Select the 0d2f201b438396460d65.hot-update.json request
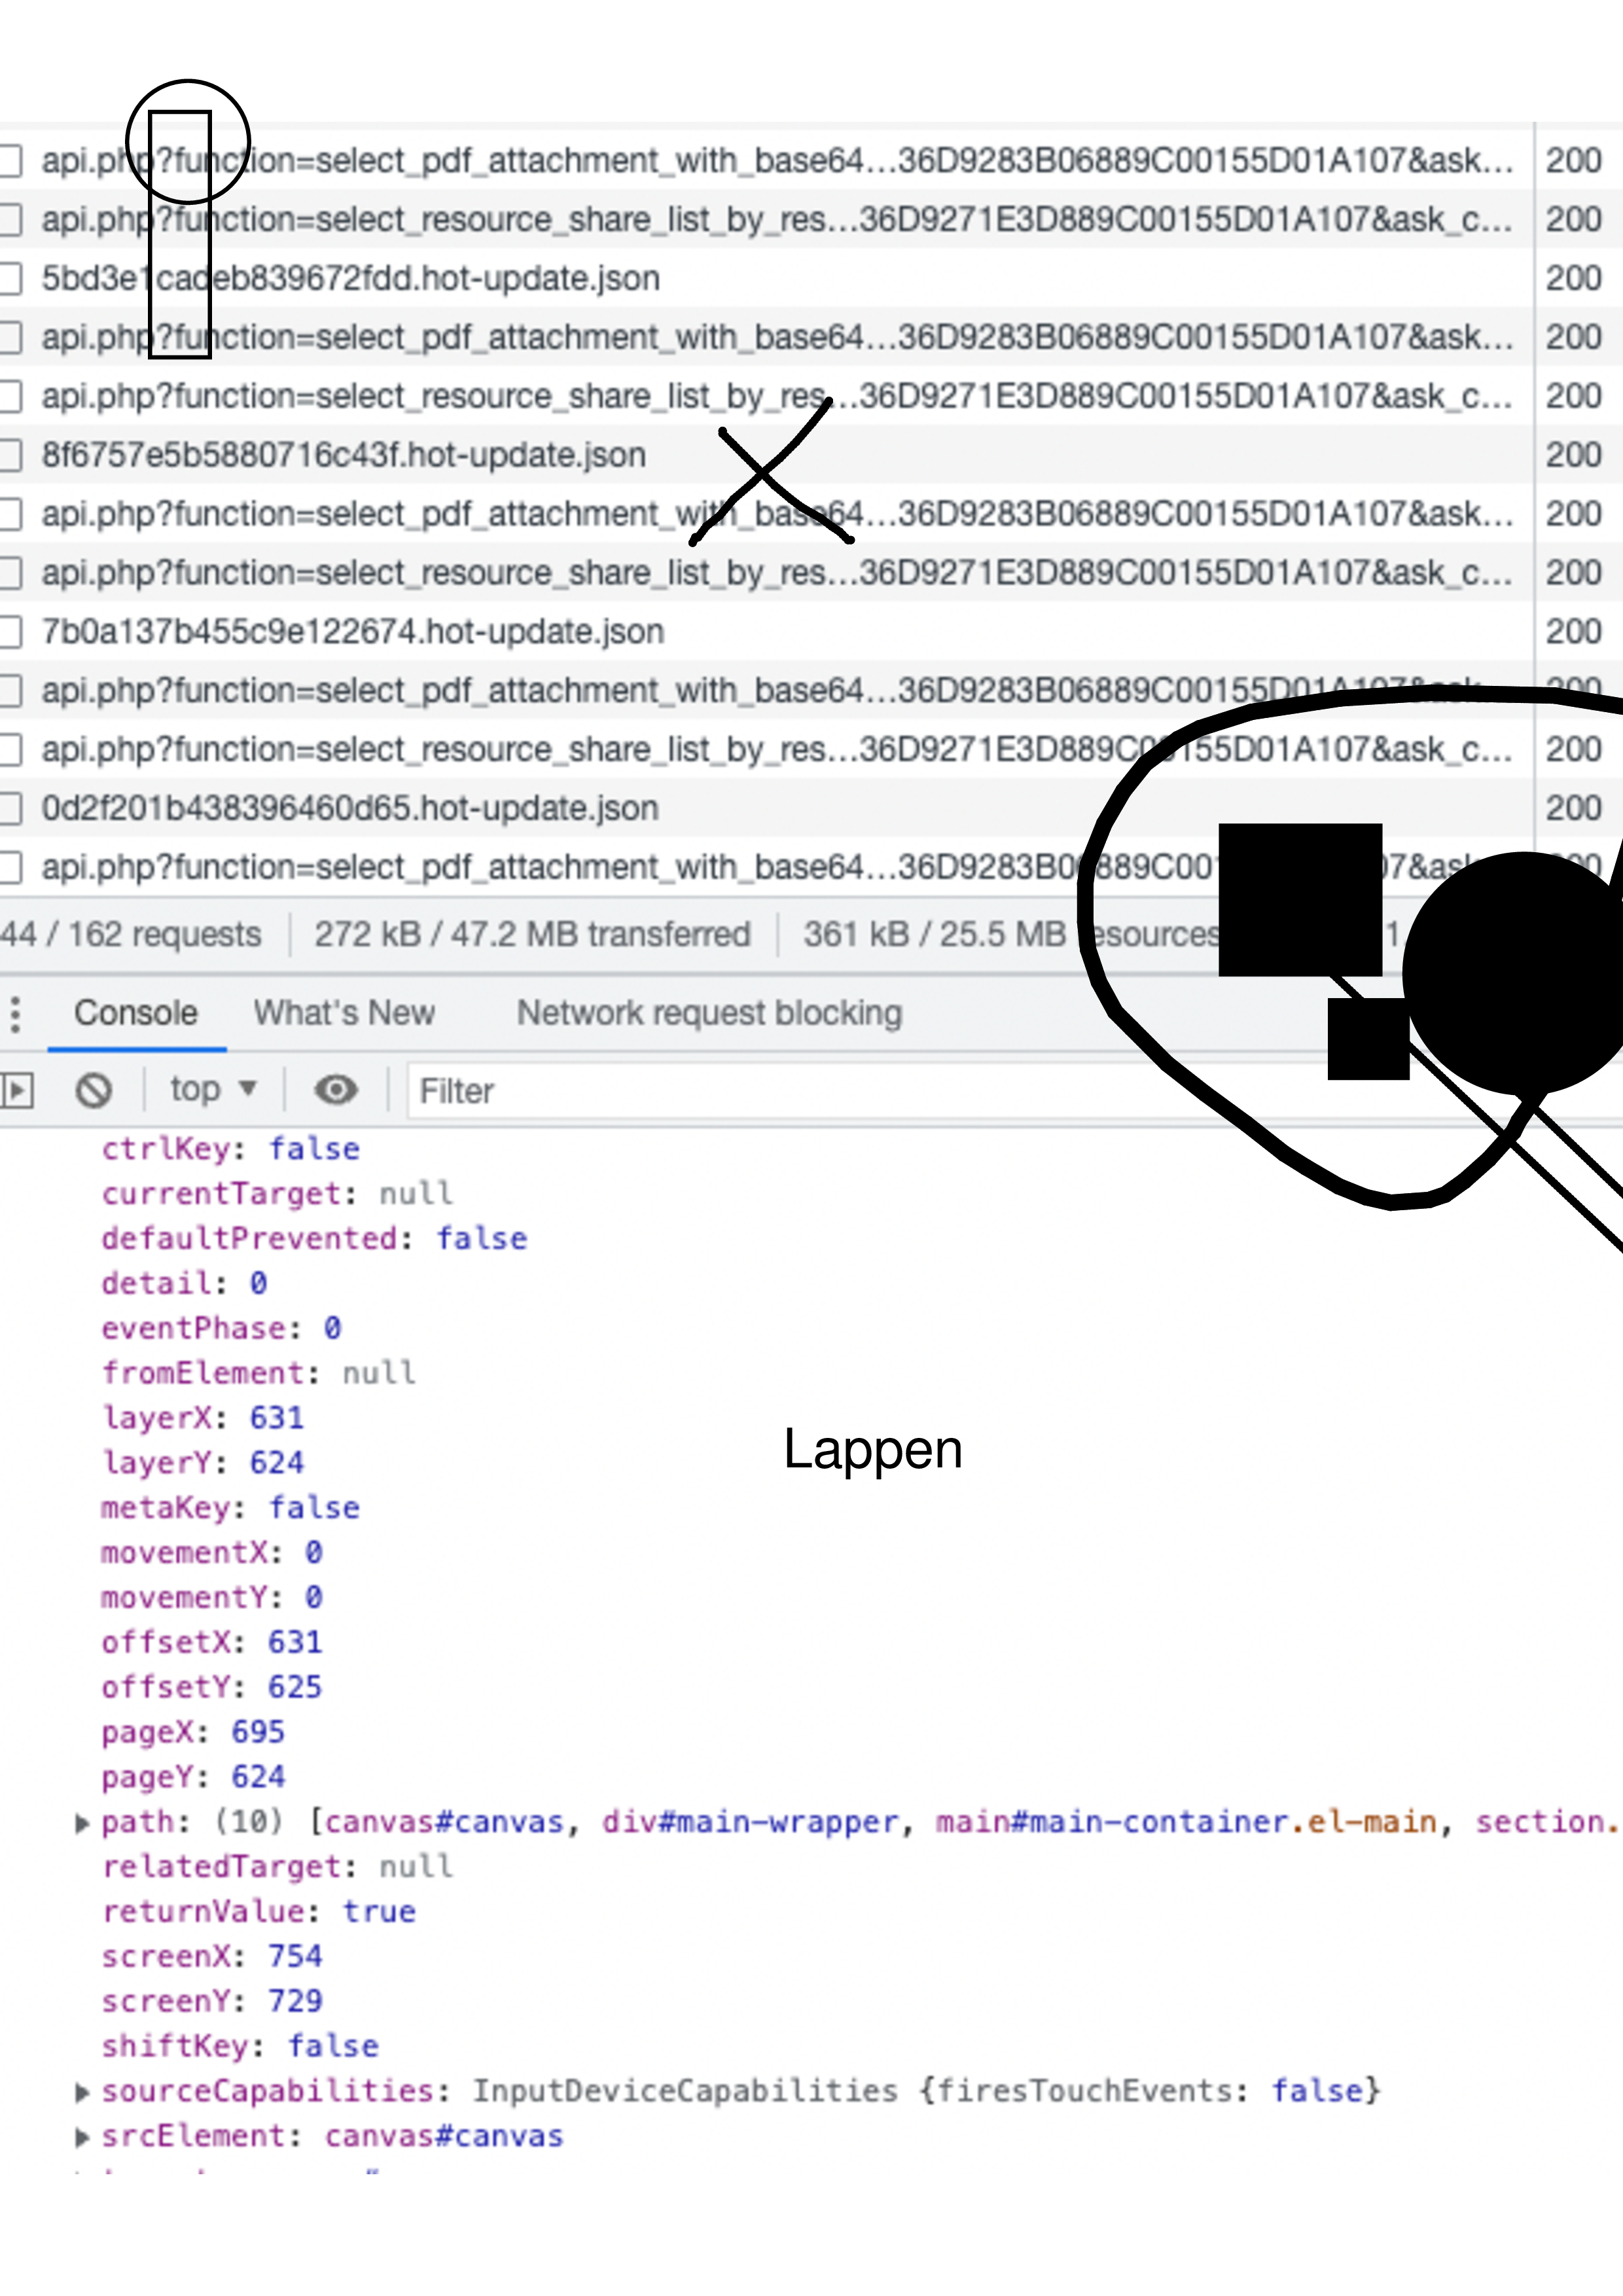The height and width of the screenshot is (2296, 1623). click(350, 808)
